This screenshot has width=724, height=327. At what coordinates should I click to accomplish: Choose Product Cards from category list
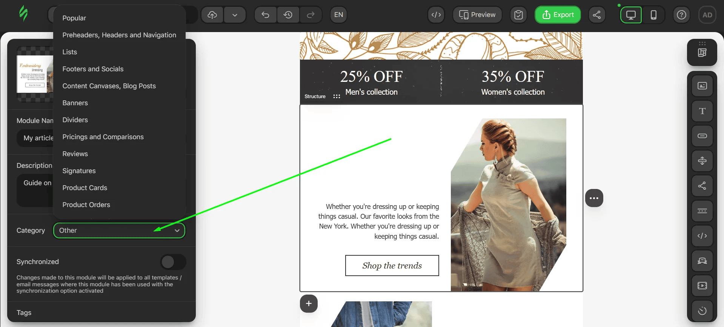(x=85, y=188)
